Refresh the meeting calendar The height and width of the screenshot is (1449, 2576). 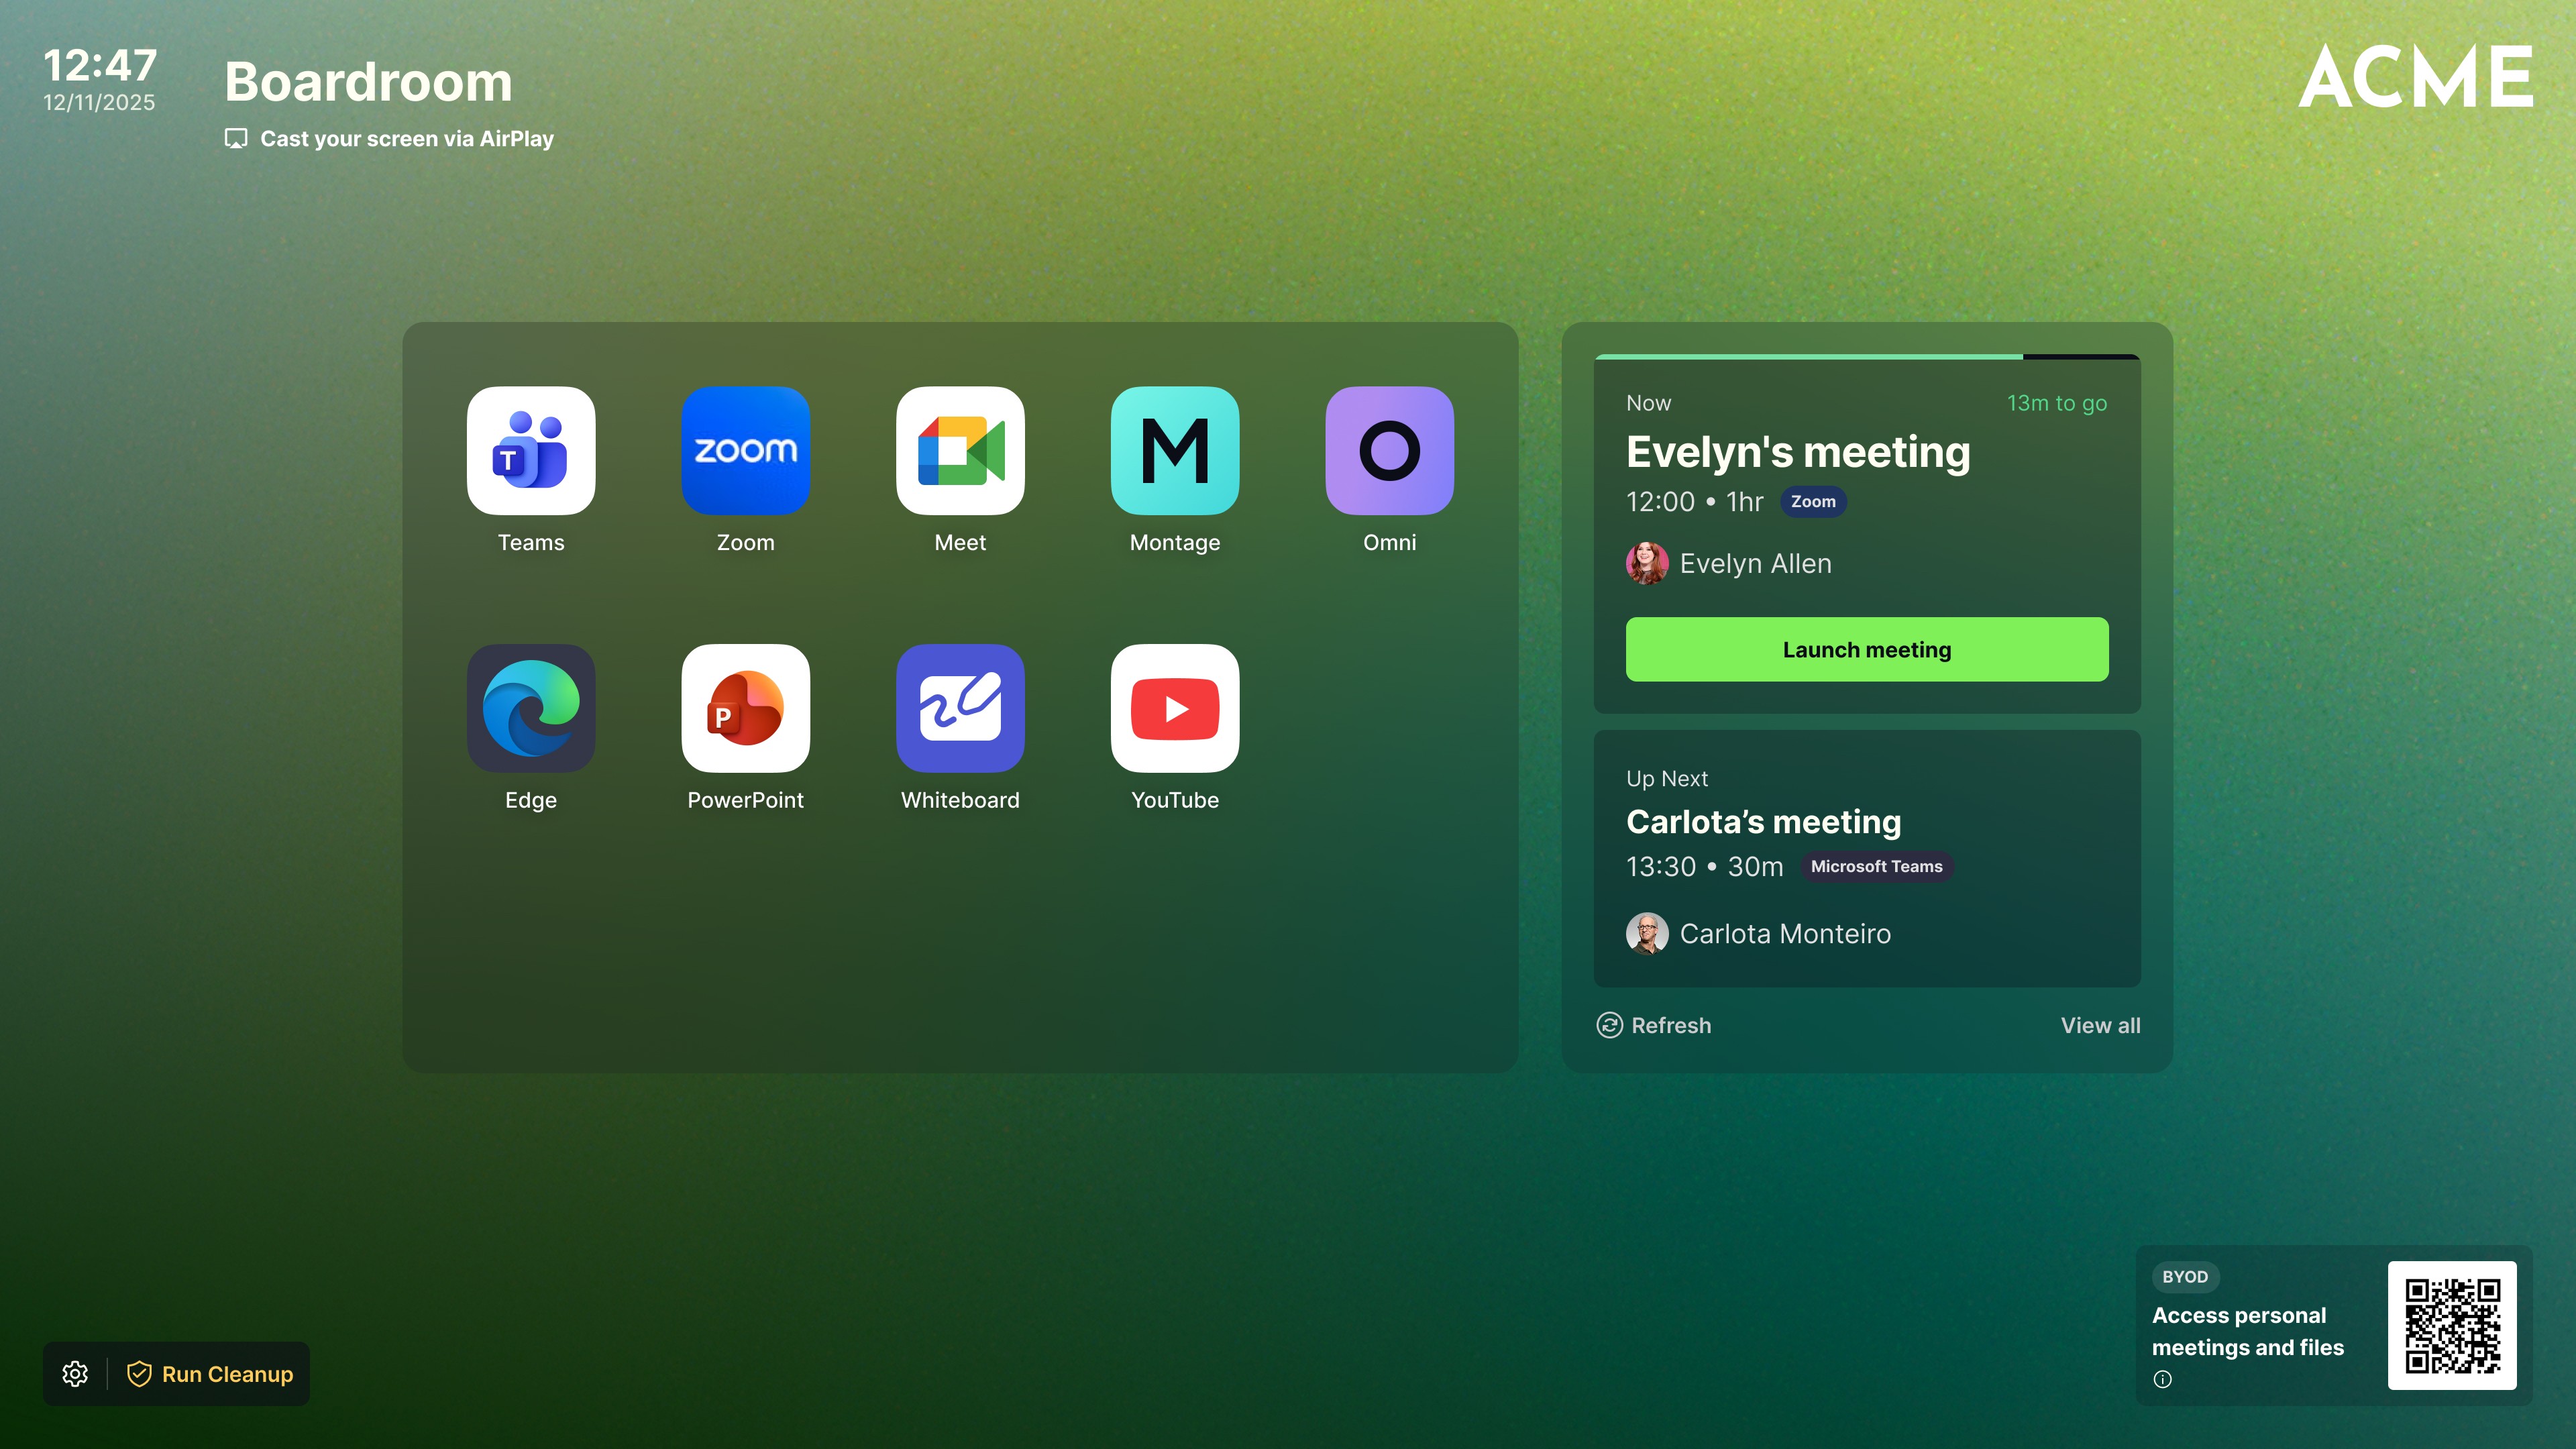[1654, 1025]
